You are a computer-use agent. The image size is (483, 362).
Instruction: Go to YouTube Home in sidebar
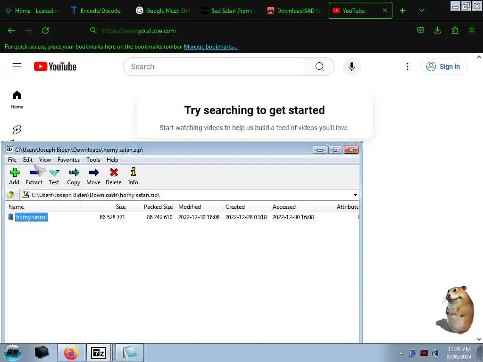click(x=17, y=100)
